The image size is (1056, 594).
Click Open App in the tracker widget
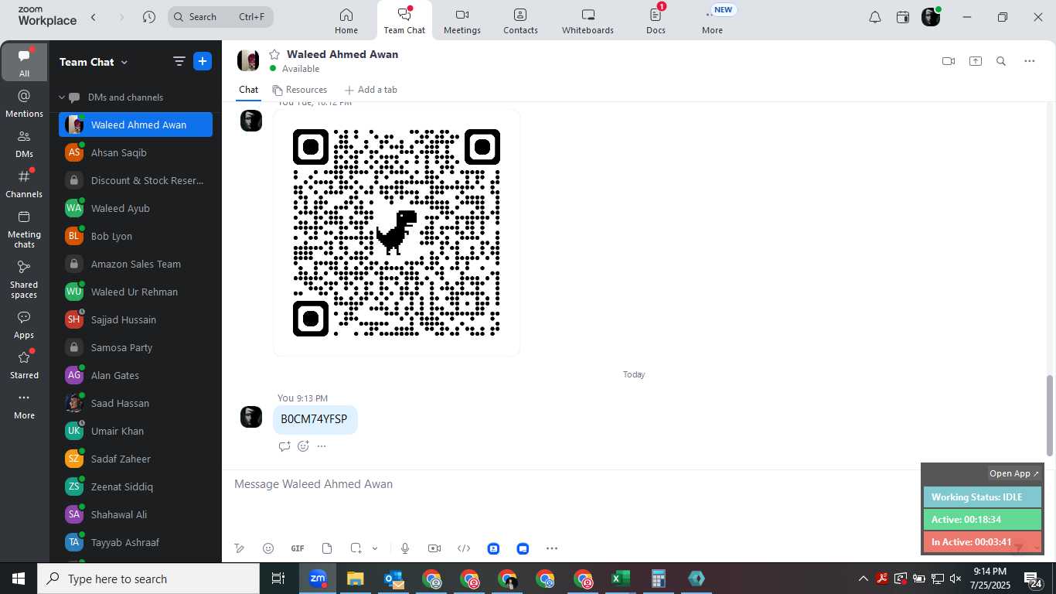(1014, 473)
